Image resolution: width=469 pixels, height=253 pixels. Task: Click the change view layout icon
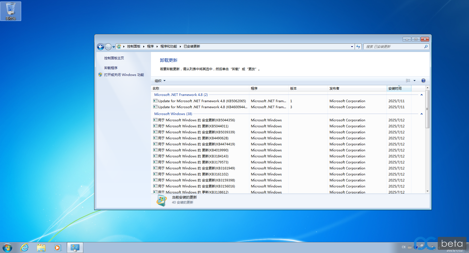[x=408, y=81]
